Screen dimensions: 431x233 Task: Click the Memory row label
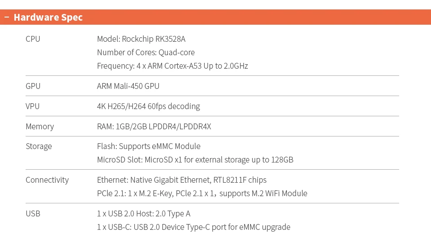coord(40,127)
